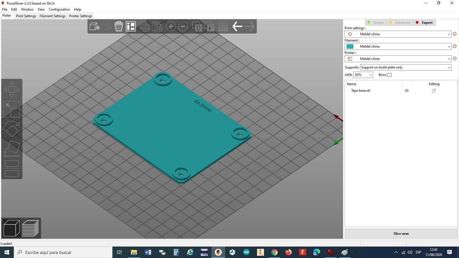Viewport: 459px width, 258px height.
Task: Open the Windows notification center
Action: (x=450, y=252)
